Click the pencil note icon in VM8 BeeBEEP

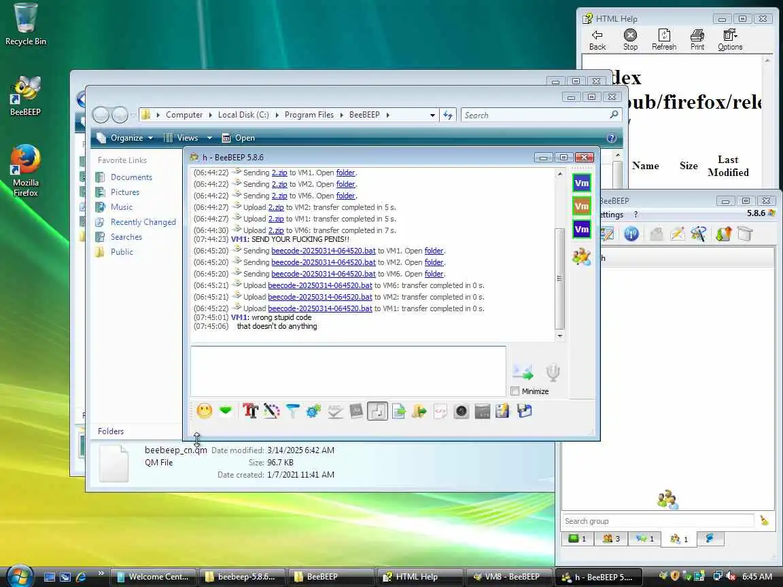pyautogui.click(x=677, y=234)
